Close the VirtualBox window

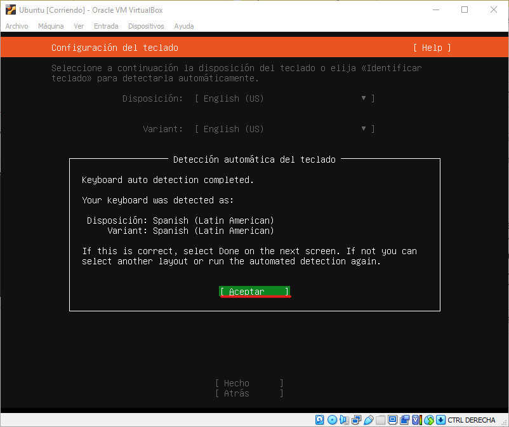[x=493, y=10]
